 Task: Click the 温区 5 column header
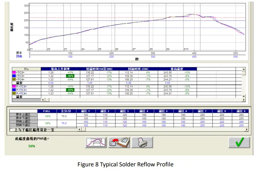[x=163, y=111]
